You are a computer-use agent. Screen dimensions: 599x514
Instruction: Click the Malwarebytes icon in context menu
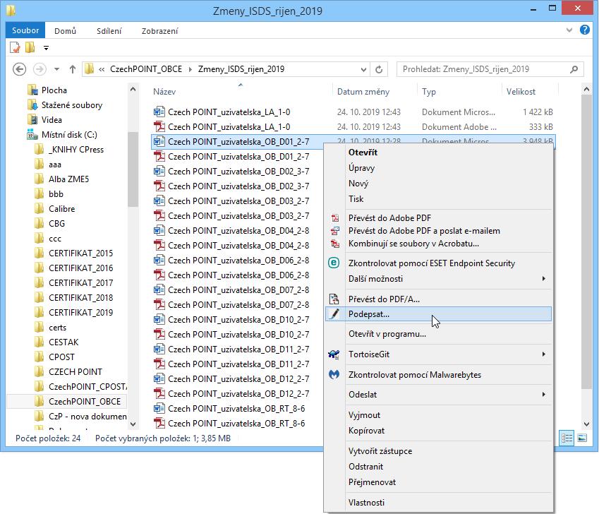coord(334,374)
